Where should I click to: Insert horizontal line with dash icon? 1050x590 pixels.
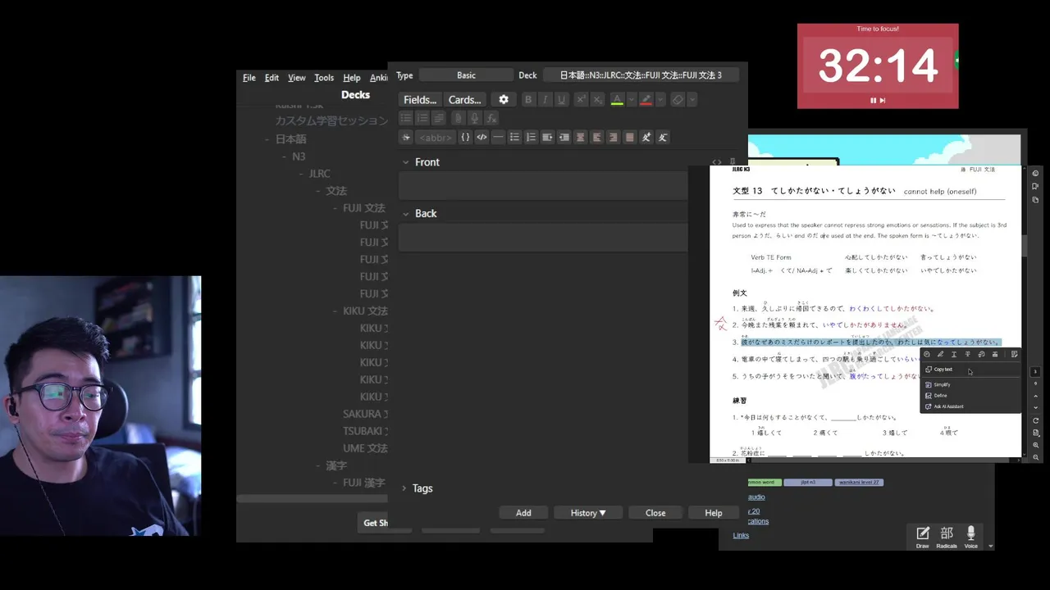coord(498,138)
